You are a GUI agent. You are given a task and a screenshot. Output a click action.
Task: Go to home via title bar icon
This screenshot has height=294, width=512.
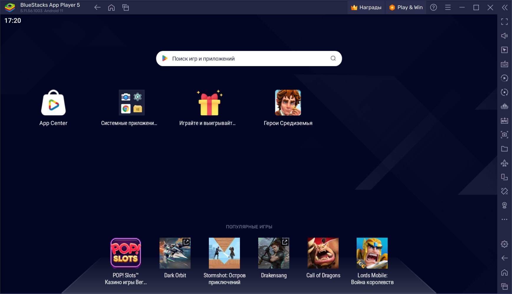[x=111, y=7]
